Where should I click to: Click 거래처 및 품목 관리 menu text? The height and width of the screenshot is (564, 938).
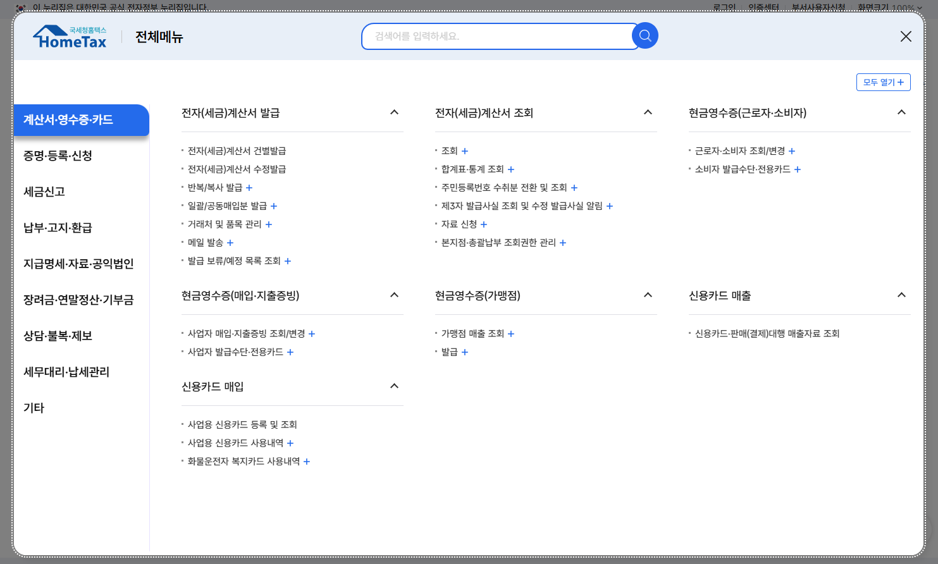pos(225,224)
